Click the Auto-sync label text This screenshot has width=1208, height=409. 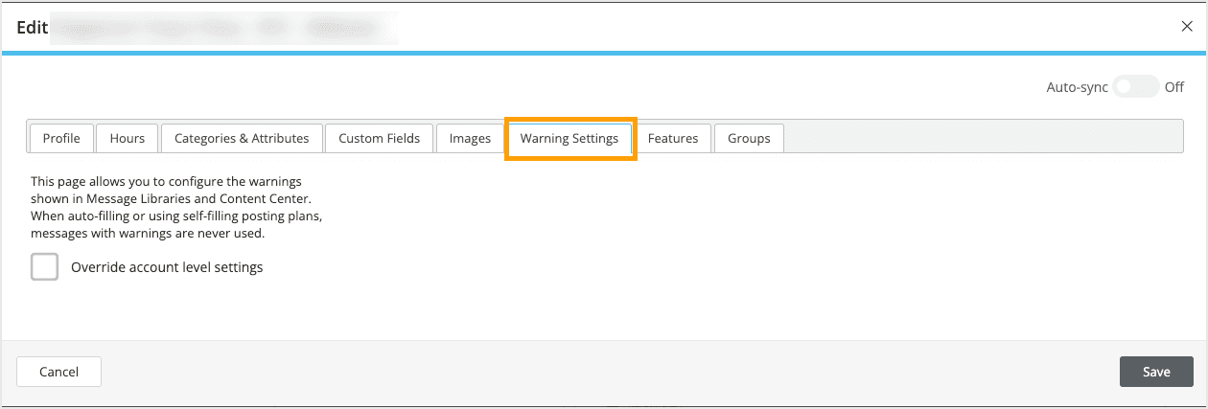(1077, 87)
